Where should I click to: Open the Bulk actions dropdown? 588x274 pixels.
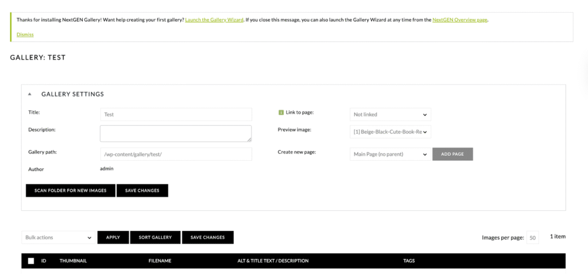coord(58,237)
